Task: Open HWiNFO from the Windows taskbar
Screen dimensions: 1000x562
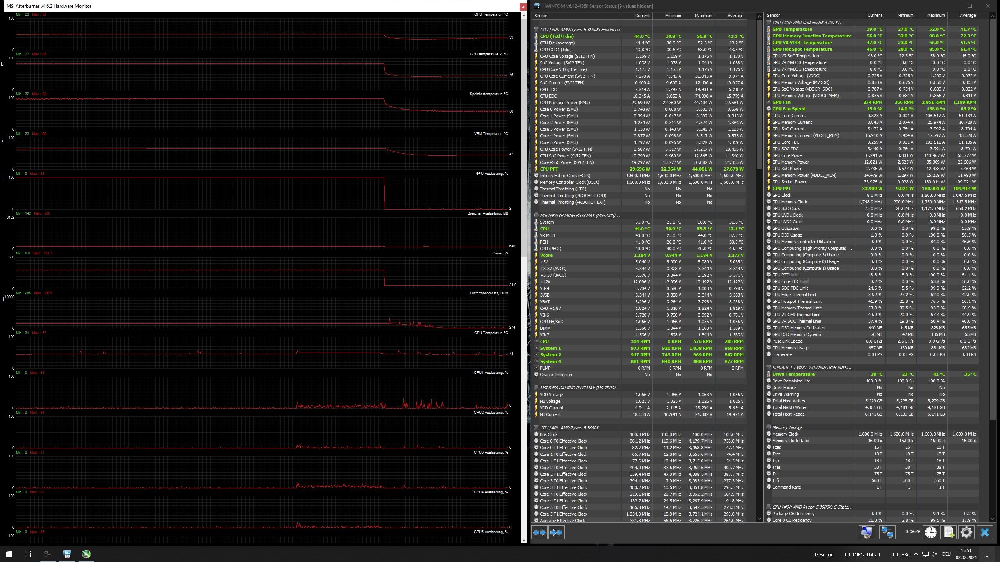Action: [67, 554]
